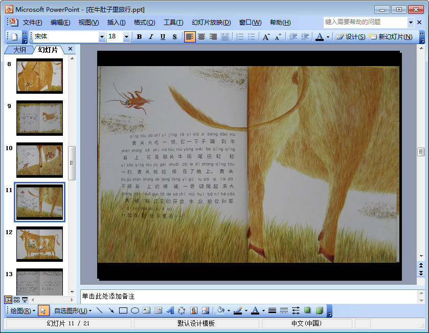Open the 幻灯片放映(D) menu
This screenshot has width=429, height=333.
click(x=211, y=23)
